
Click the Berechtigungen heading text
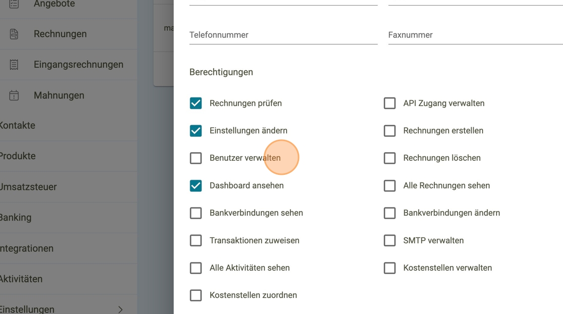pyautogui.click(x=221, y=72)
